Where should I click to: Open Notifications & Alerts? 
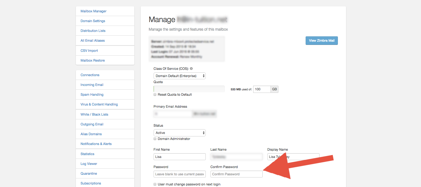tap(96, 144)
